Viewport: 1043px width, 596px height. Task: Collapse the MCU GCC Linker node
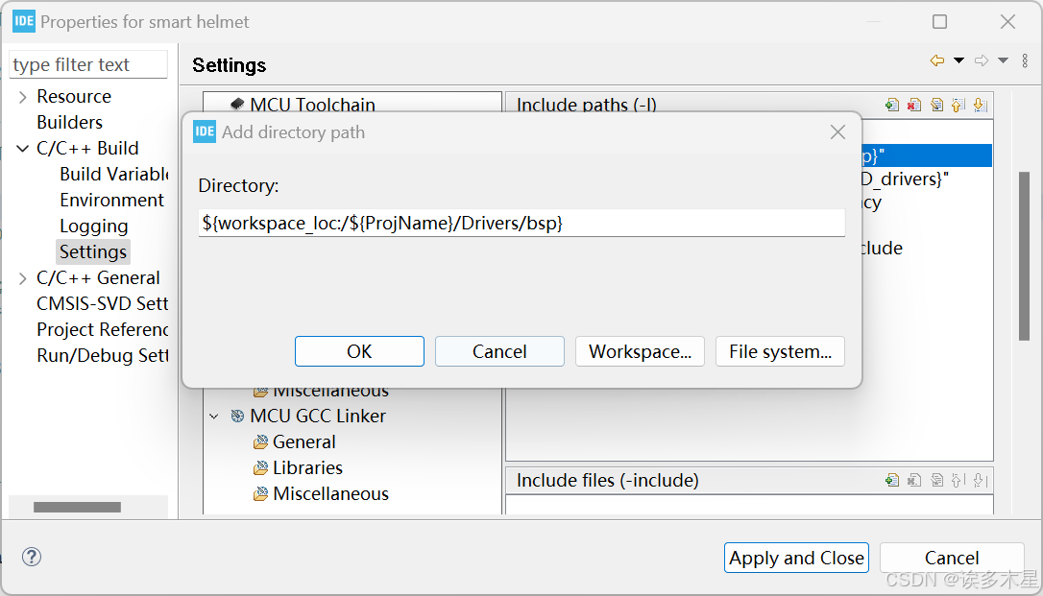point(214,417)
